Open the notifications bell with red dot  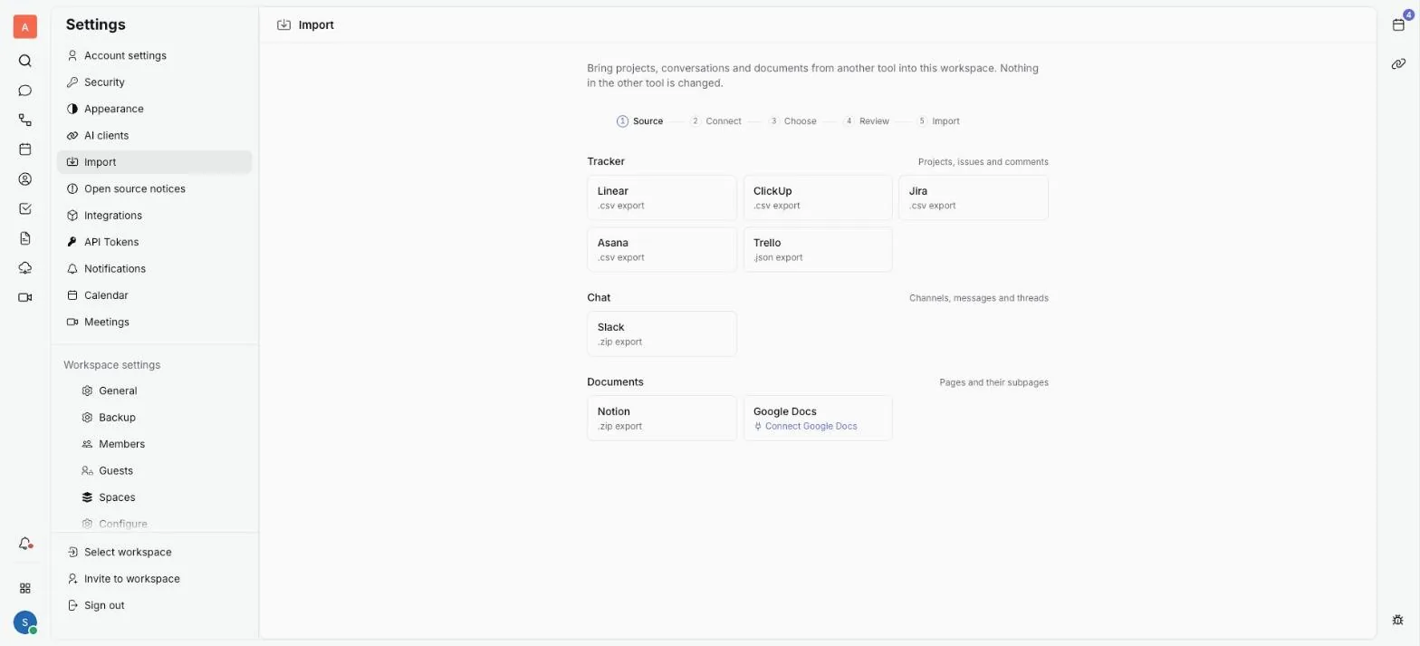click(25, 544)
